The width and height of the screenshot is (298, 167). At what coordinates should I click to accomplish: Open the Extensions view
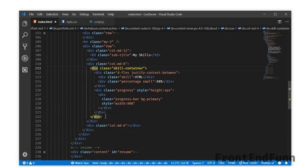tap(25, 70)
